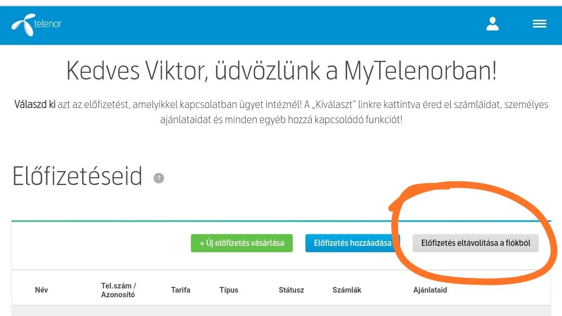Image resolution: width=562 pixels, height=316 pixels.
Task: Click the Típus column header
Action: 228,290
